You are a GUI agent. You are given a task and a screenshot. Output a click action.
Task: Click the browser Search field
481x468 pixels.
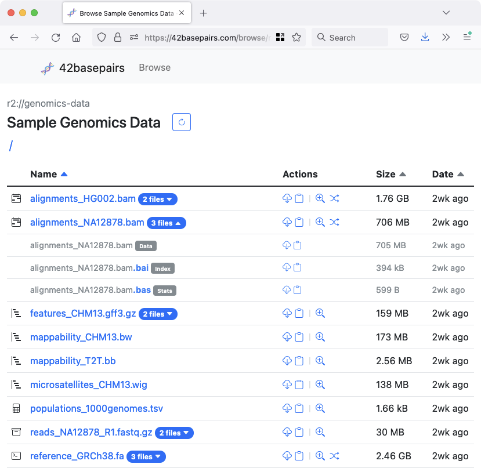(x=348, y=37)
